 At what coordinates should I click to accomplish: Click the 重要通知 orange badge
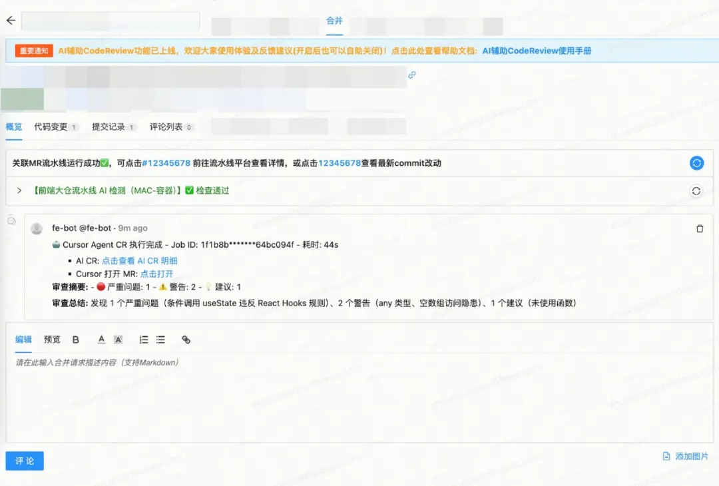pyautogui.click(x=34, y=51)
